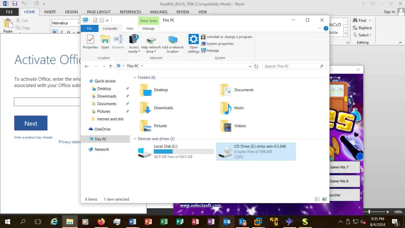Collapse the Folders (6) group
Viewport: 405px width, 228px height.
pos(135,78)
